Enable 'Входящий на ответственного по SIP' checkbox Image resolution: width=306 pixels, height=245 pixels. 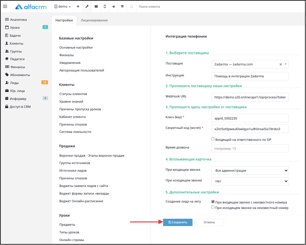(213, 139)
